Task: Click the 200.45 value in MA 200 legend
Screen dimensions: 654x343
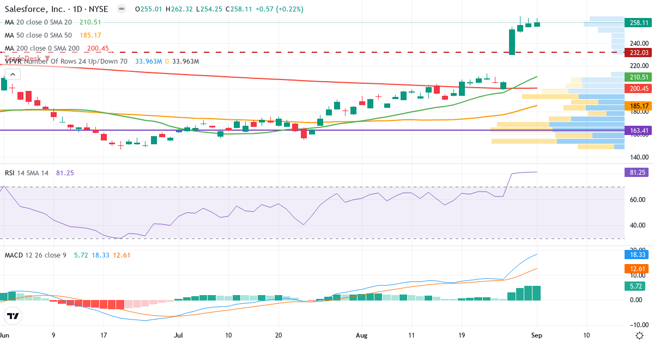Action: 98,48
